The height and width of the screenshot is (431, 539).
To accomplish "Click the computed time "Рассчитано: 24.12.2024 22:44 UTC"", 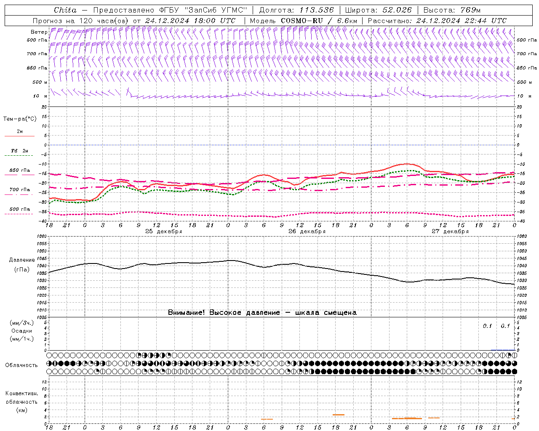I will (437, 21).
